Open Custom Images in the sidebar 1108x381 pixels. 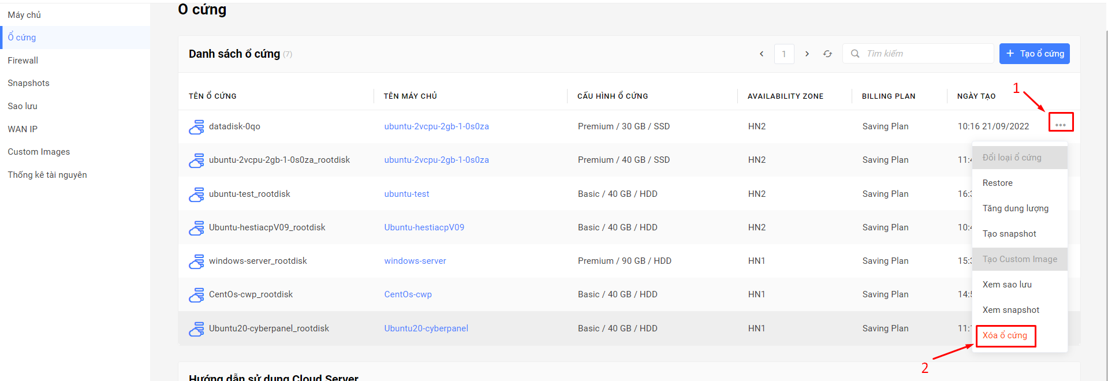click(39, 152)
